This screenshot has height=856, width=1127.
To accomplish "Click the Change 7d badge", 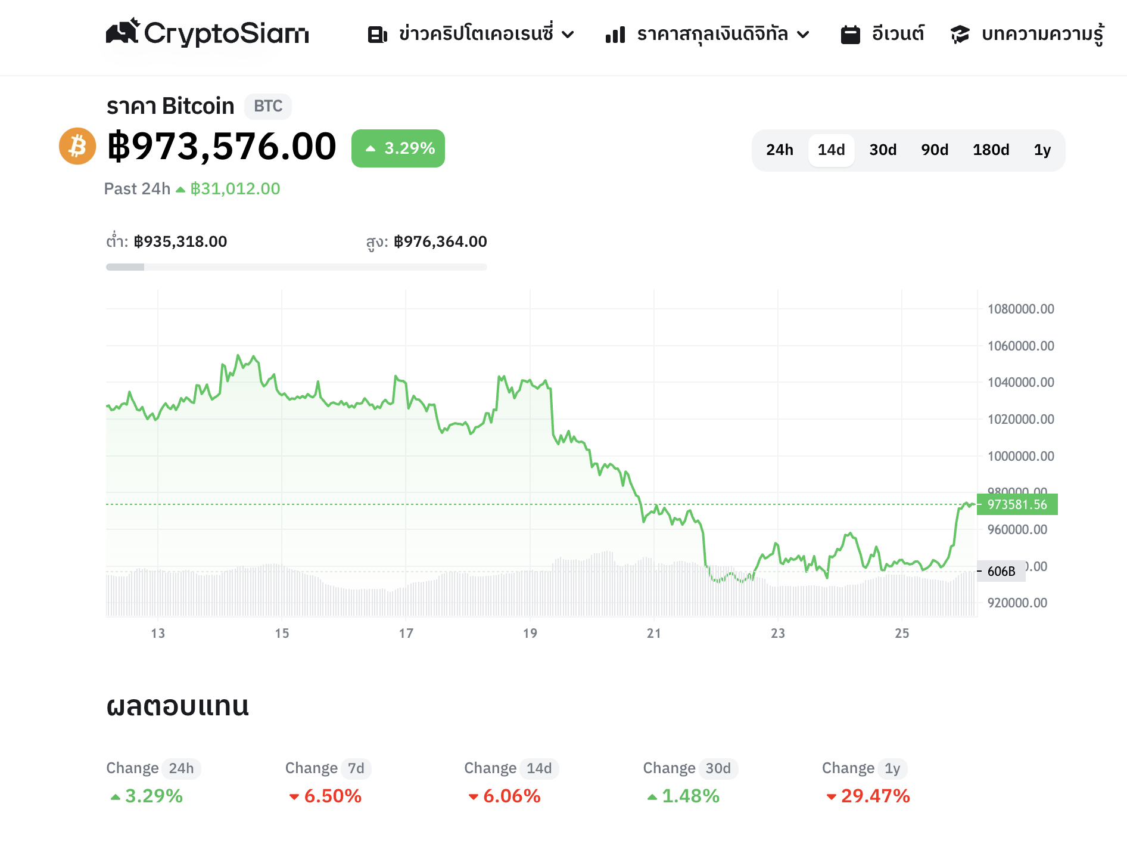I will (356, 768).
